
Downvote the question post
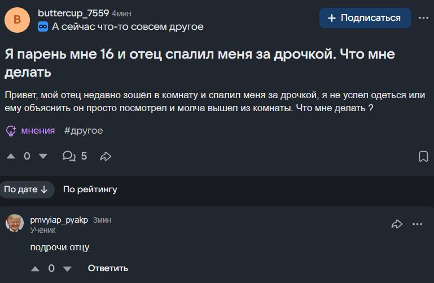tap(43, 156)
